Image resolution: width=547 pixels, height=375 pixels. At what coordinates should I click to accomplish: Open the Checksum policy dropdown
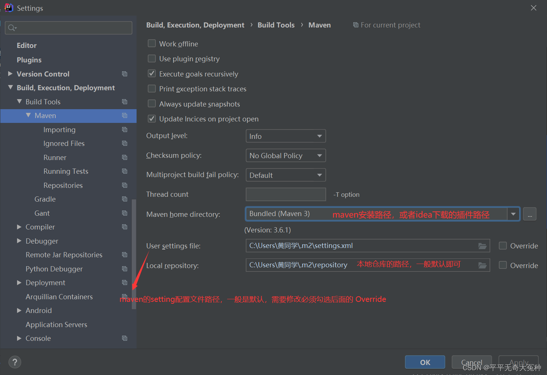[x=286, y=155]
